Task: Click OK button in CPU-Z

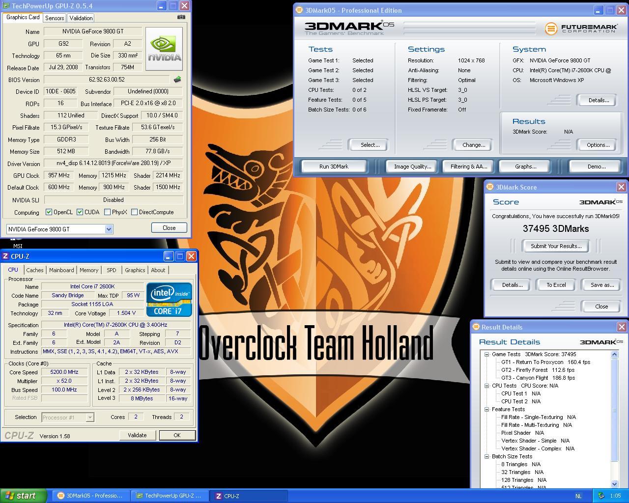Action: pos(177,435)
